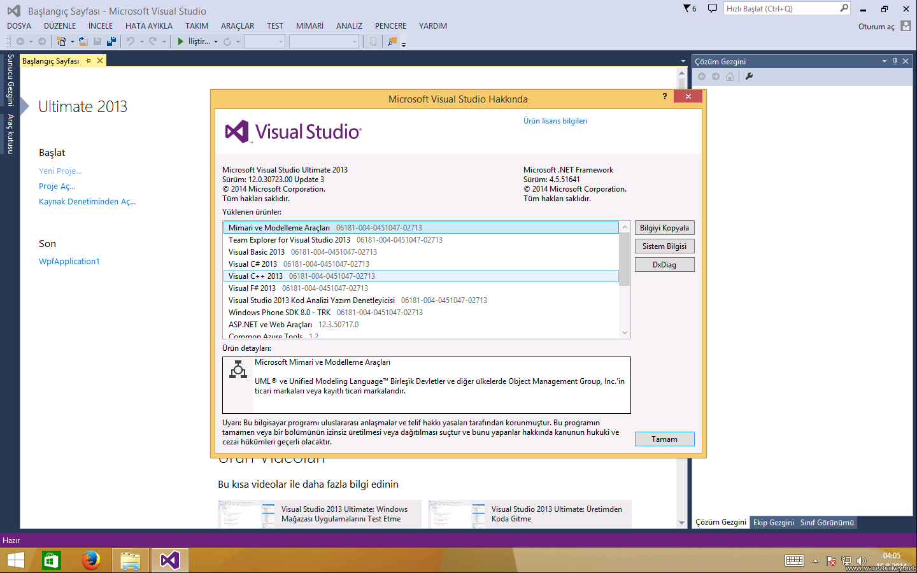
Task: Open the DOSYA menu
Action: coord(19,26)
